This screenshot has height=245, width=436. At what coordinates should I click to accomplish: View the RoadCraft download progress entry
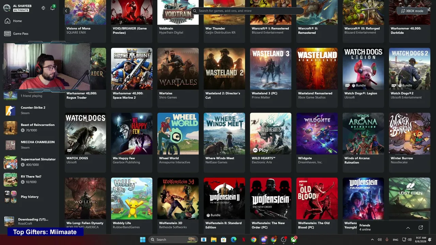pos(30,222)
